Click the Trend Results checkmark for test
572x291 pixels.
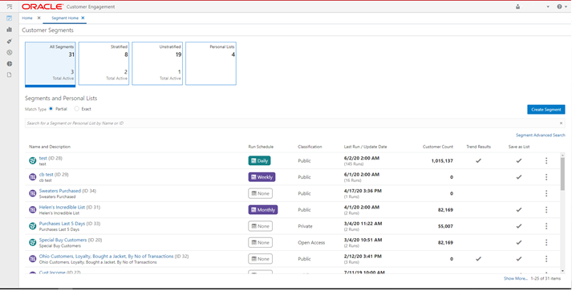(478, 161)
